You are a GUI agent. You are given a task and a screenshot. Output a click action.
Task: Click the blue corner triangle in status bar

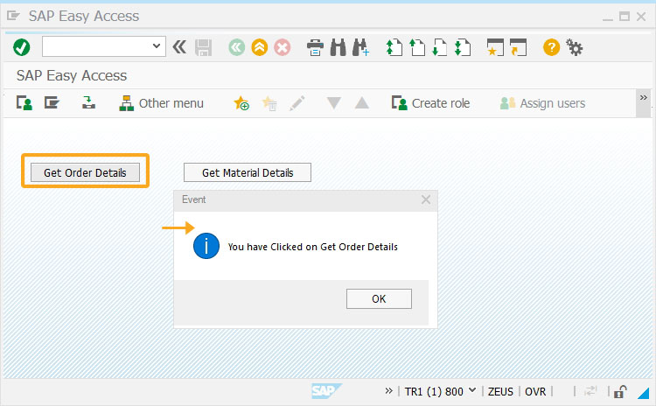coord(644,392)
